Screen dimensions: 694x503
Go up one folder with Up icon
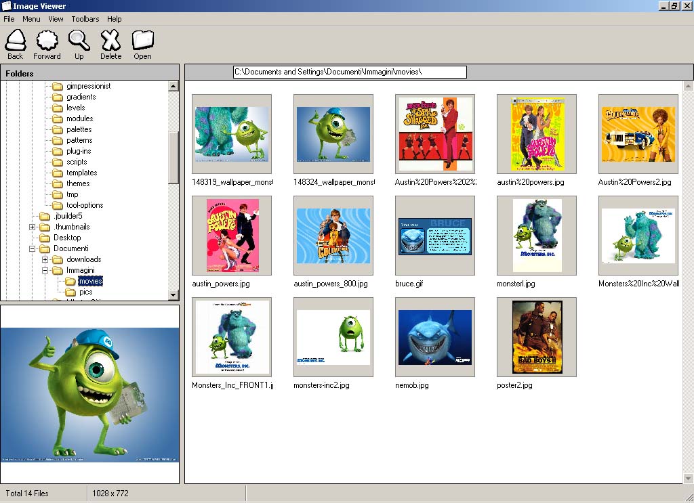79,42
